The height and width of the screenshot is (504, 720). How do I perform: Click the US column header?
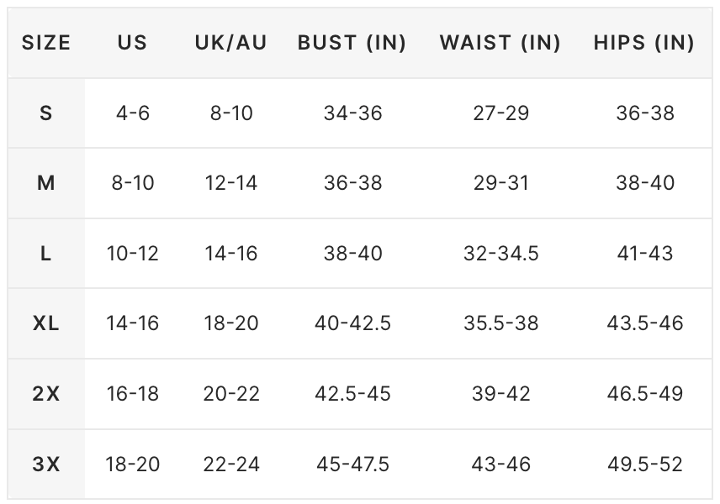pos(132,43)
